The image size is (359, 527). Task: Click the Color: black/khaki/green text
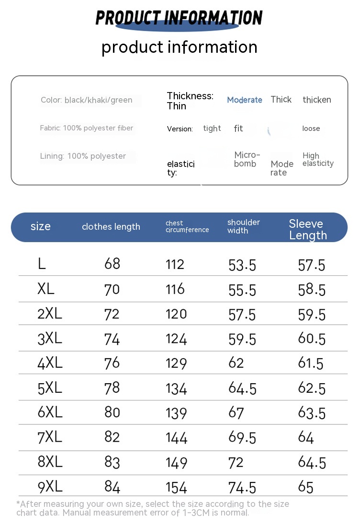pyautogui.click(x=87, y=100)
